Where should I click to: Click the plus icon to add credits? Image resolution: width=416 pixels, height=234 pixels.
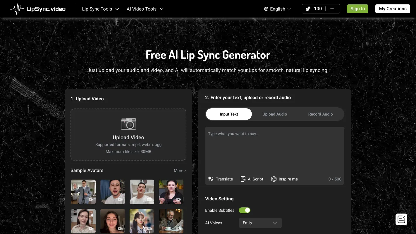(x=332, y=8)
